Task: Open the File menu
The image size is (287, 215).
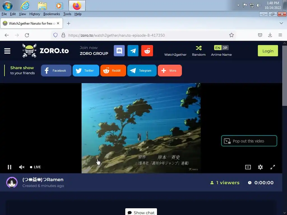Action: [x=4, y=14]
